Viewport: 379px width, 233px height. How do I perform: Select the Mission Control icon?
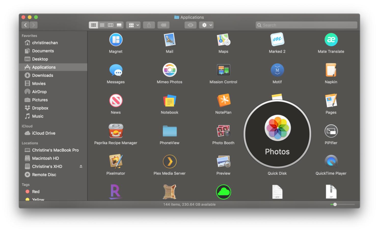pyautogui.click(x=223, y=70)
